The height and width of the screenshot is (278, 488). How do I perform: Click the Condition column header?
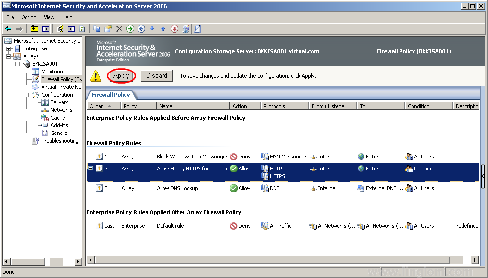(x=429, y=106)
